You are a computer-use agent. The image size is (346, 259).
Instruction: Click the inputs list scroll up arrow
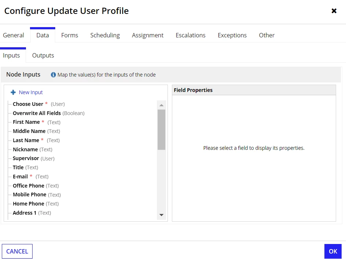pyautogui.click(x=162, y=105)
